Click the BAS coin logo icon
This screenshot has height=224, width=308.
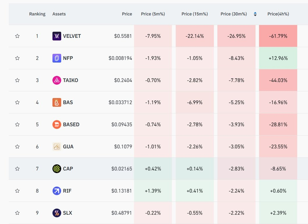[x=57, y=102]
